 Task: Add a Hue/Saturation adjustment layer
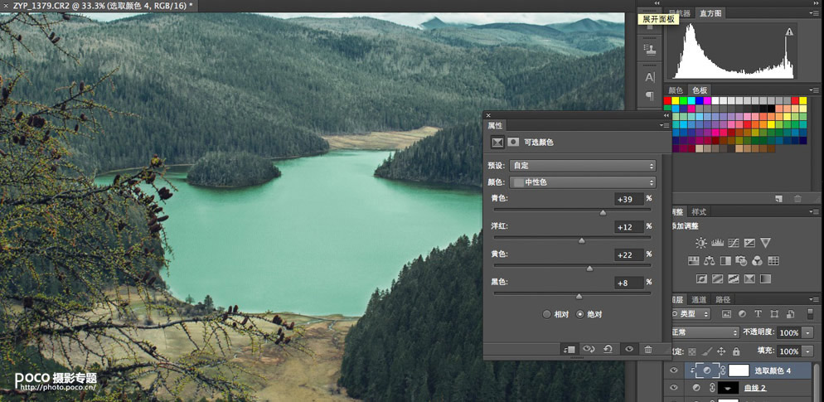693,260
